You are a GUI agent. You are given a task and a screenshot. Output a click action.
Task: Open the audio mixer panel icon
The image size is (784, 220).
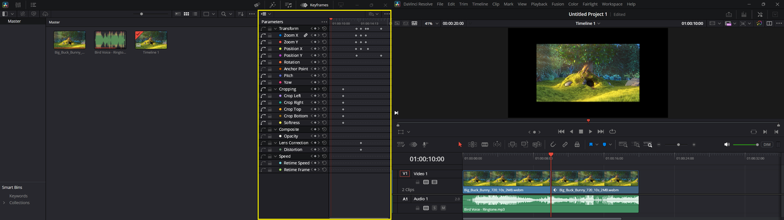click(18, 5)
